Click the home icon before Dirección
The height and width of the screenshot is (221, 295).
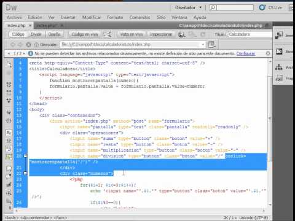tap(36, 44)
